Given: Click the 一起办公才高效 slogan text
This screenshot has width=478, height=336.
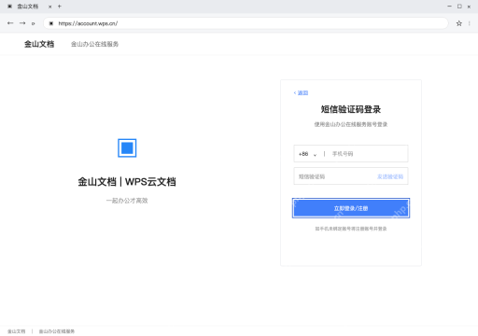Looking at the screenshot, I should click(x=127, y=201).
